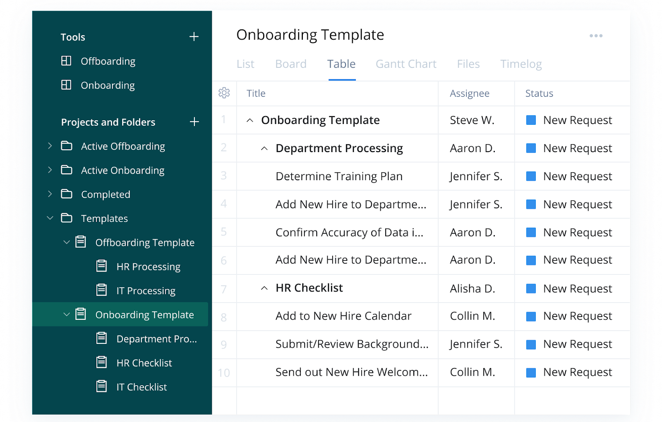662x422 pixels.
Task: Select the Add to New Hire Calendar task
Action: pos(343,316)
